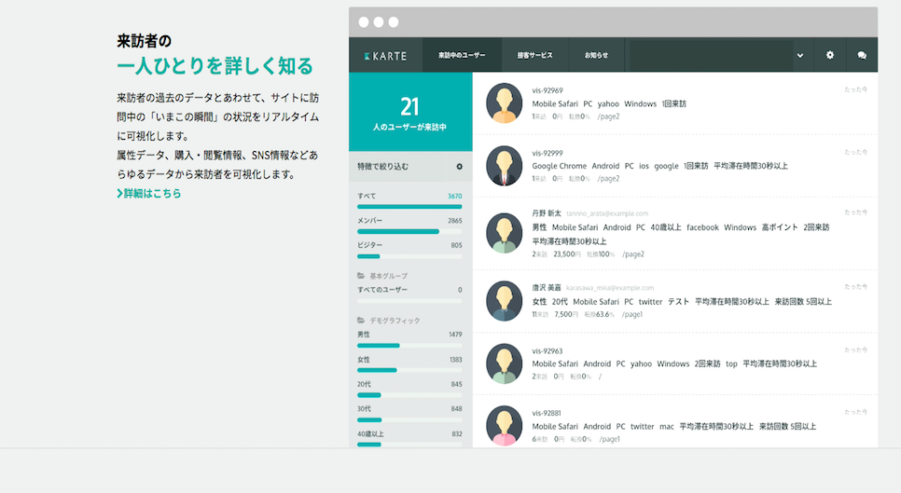Open avatar of 唐沢 美嘉
The image size is (901, 493).
point(504,301)
